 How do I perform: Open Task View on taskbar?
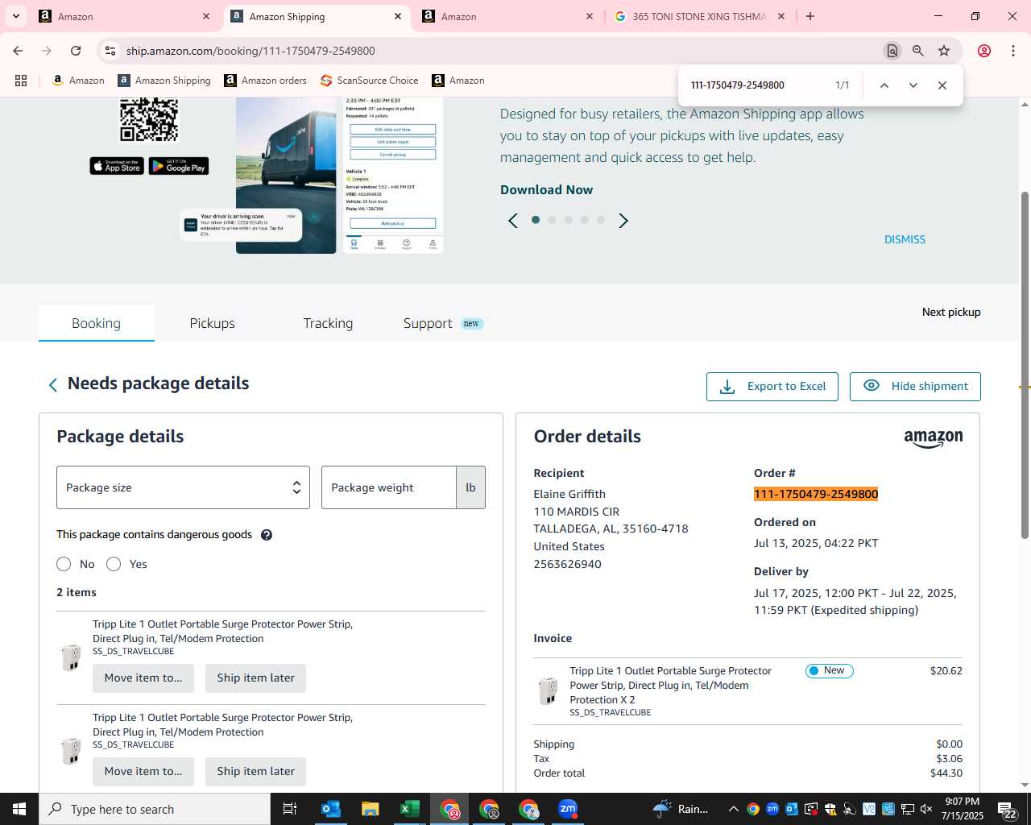(290, 809)
